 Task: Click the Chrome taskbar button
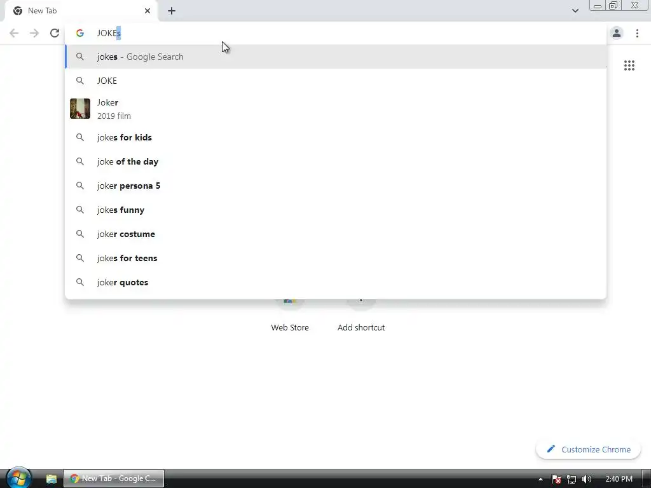coord(114,478)
